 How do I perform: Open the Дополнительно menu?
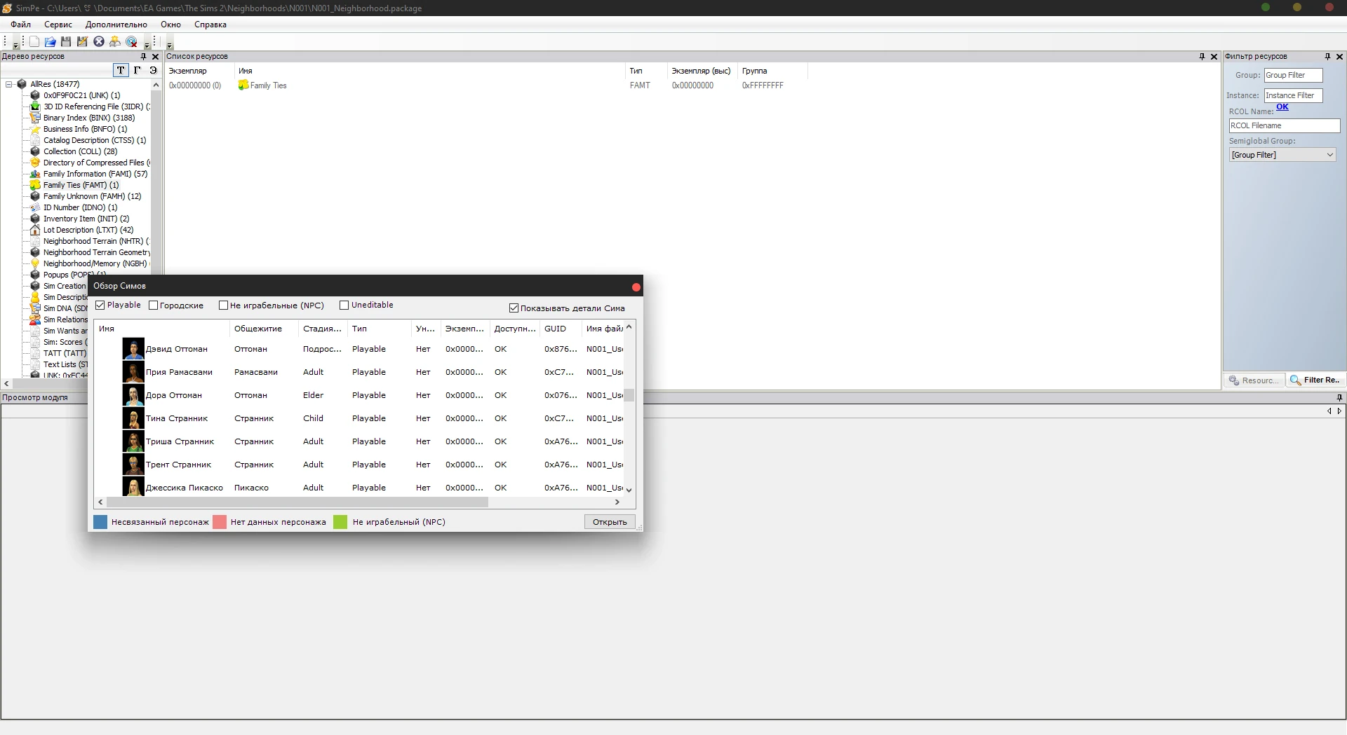coord(116,25)
